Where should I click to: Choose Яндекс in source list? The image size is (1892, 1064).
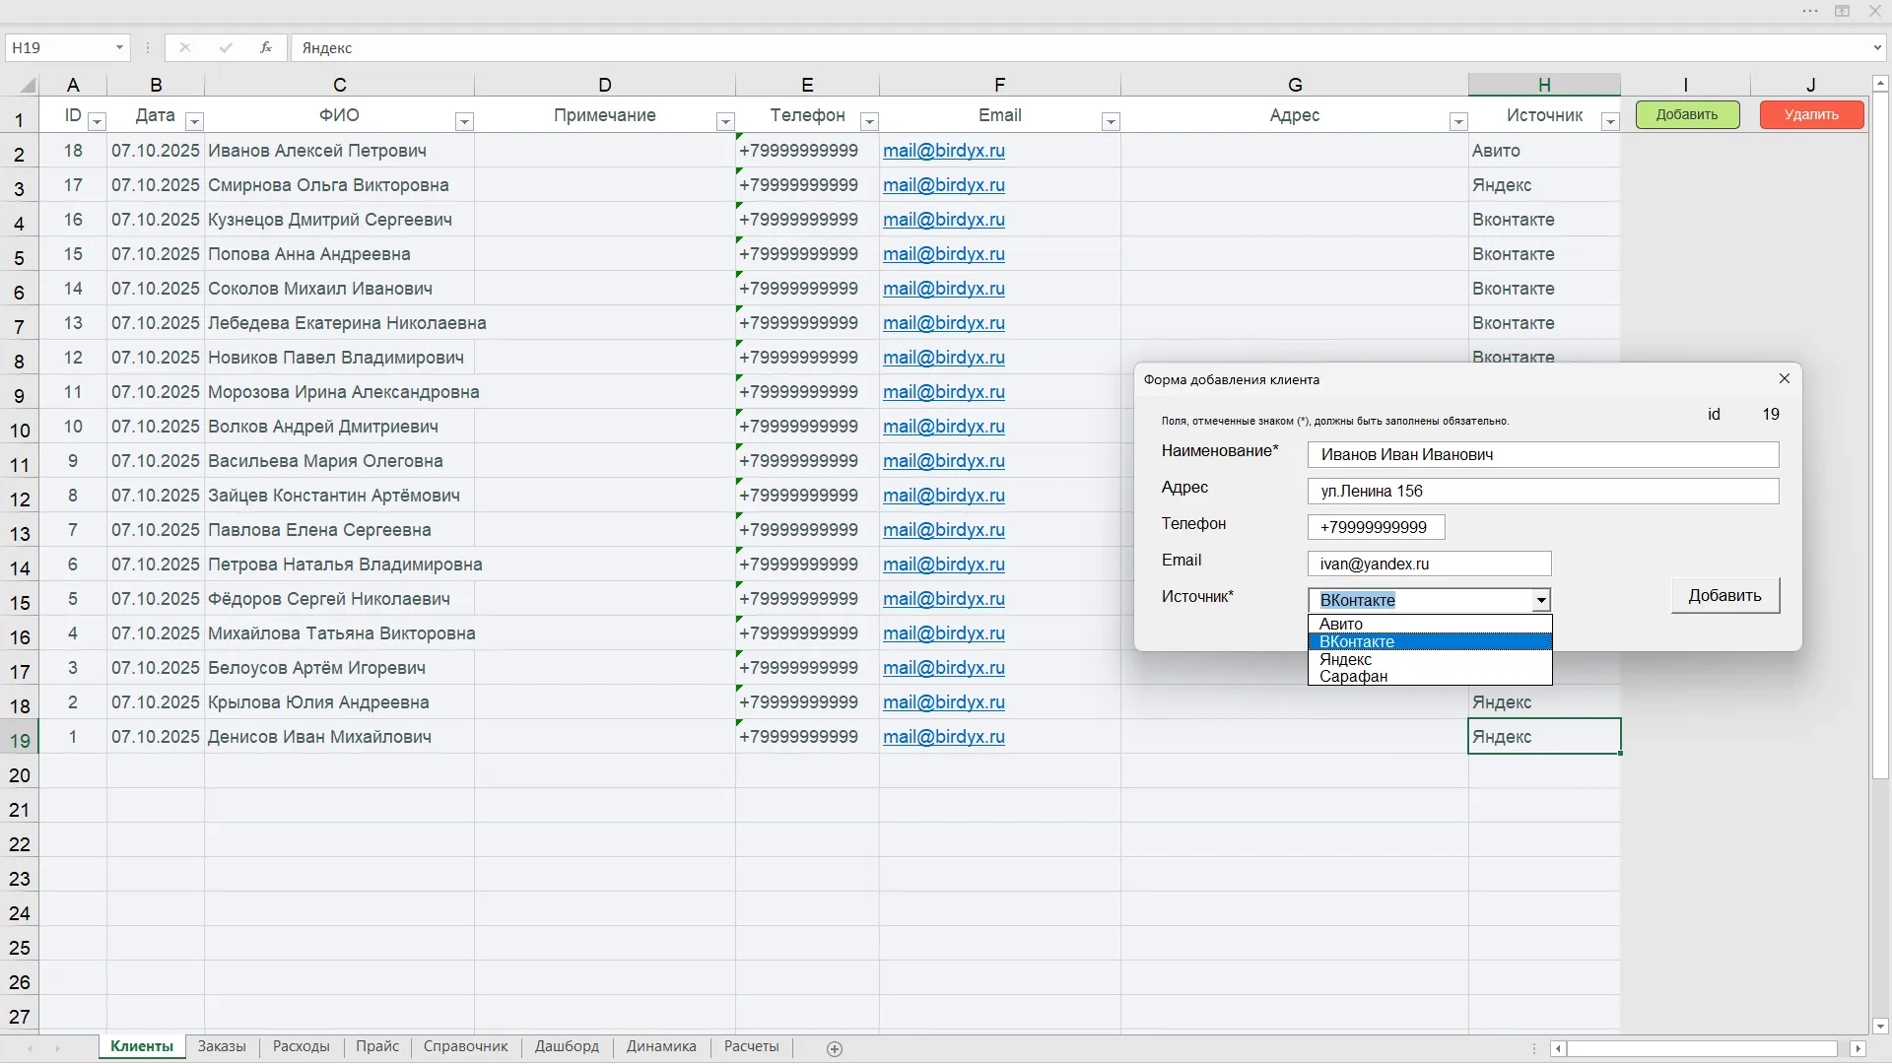point(1429,659)
